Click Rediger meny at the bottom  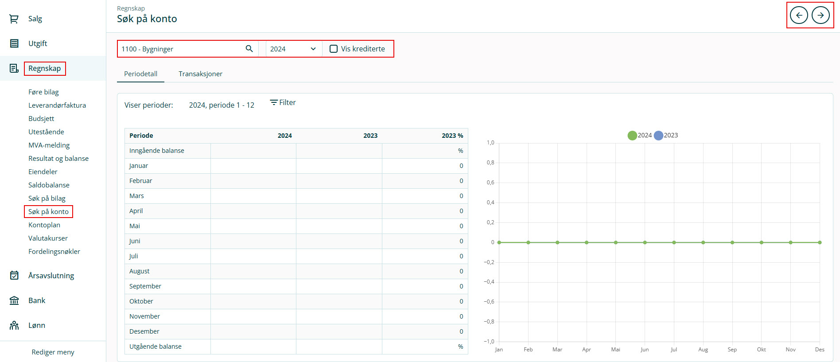53,352
